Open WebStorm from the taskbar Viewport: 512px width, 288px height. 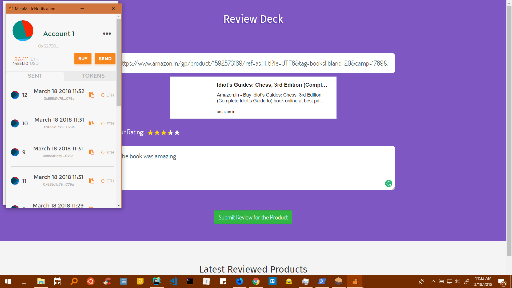click(x=157, y=281)
